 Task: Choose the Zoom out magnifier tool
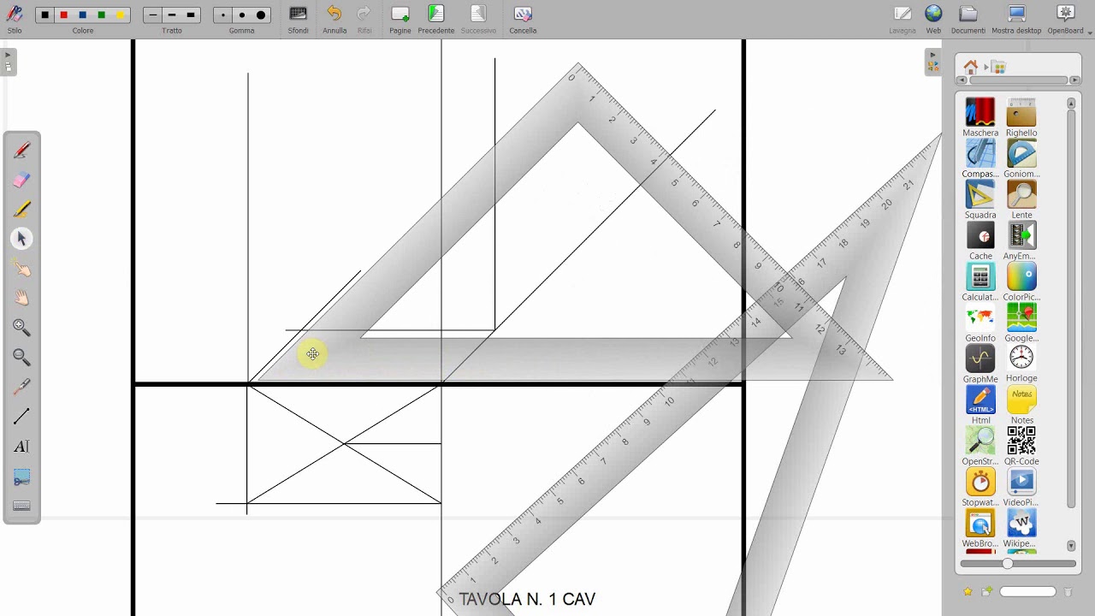tap(22, 357)
